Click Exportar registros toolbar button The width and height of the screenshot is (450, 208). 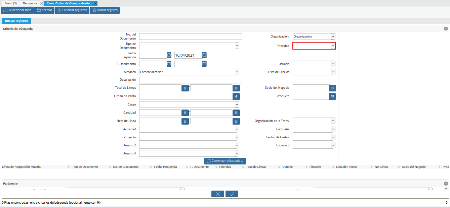tap(72, 10)
